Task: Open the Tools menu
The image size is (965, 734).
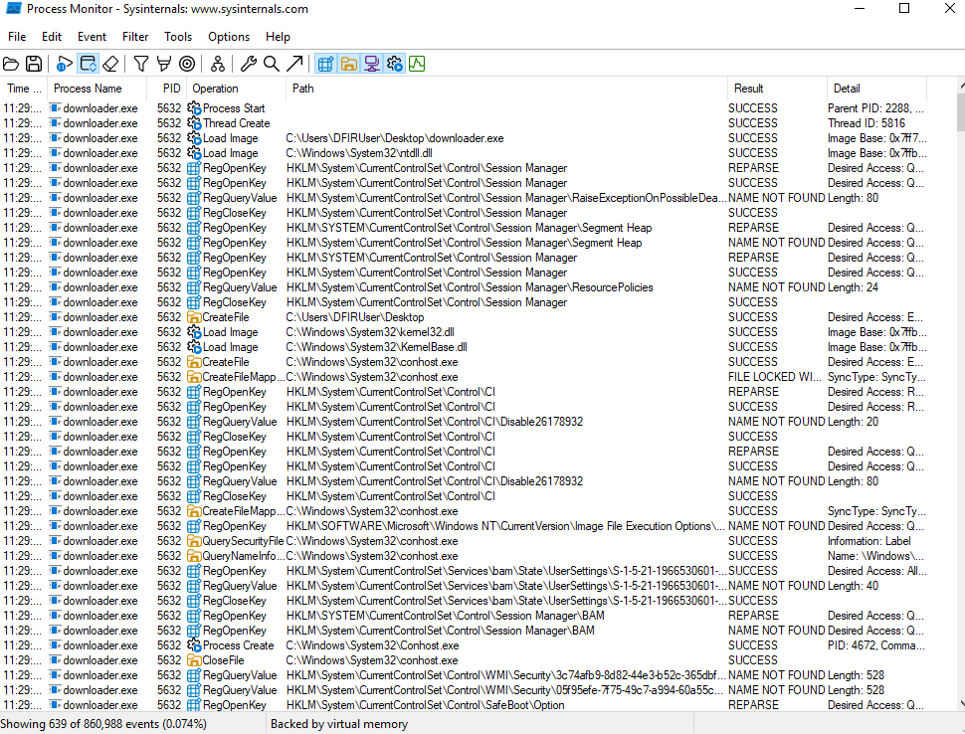Action: click(178, 37)
